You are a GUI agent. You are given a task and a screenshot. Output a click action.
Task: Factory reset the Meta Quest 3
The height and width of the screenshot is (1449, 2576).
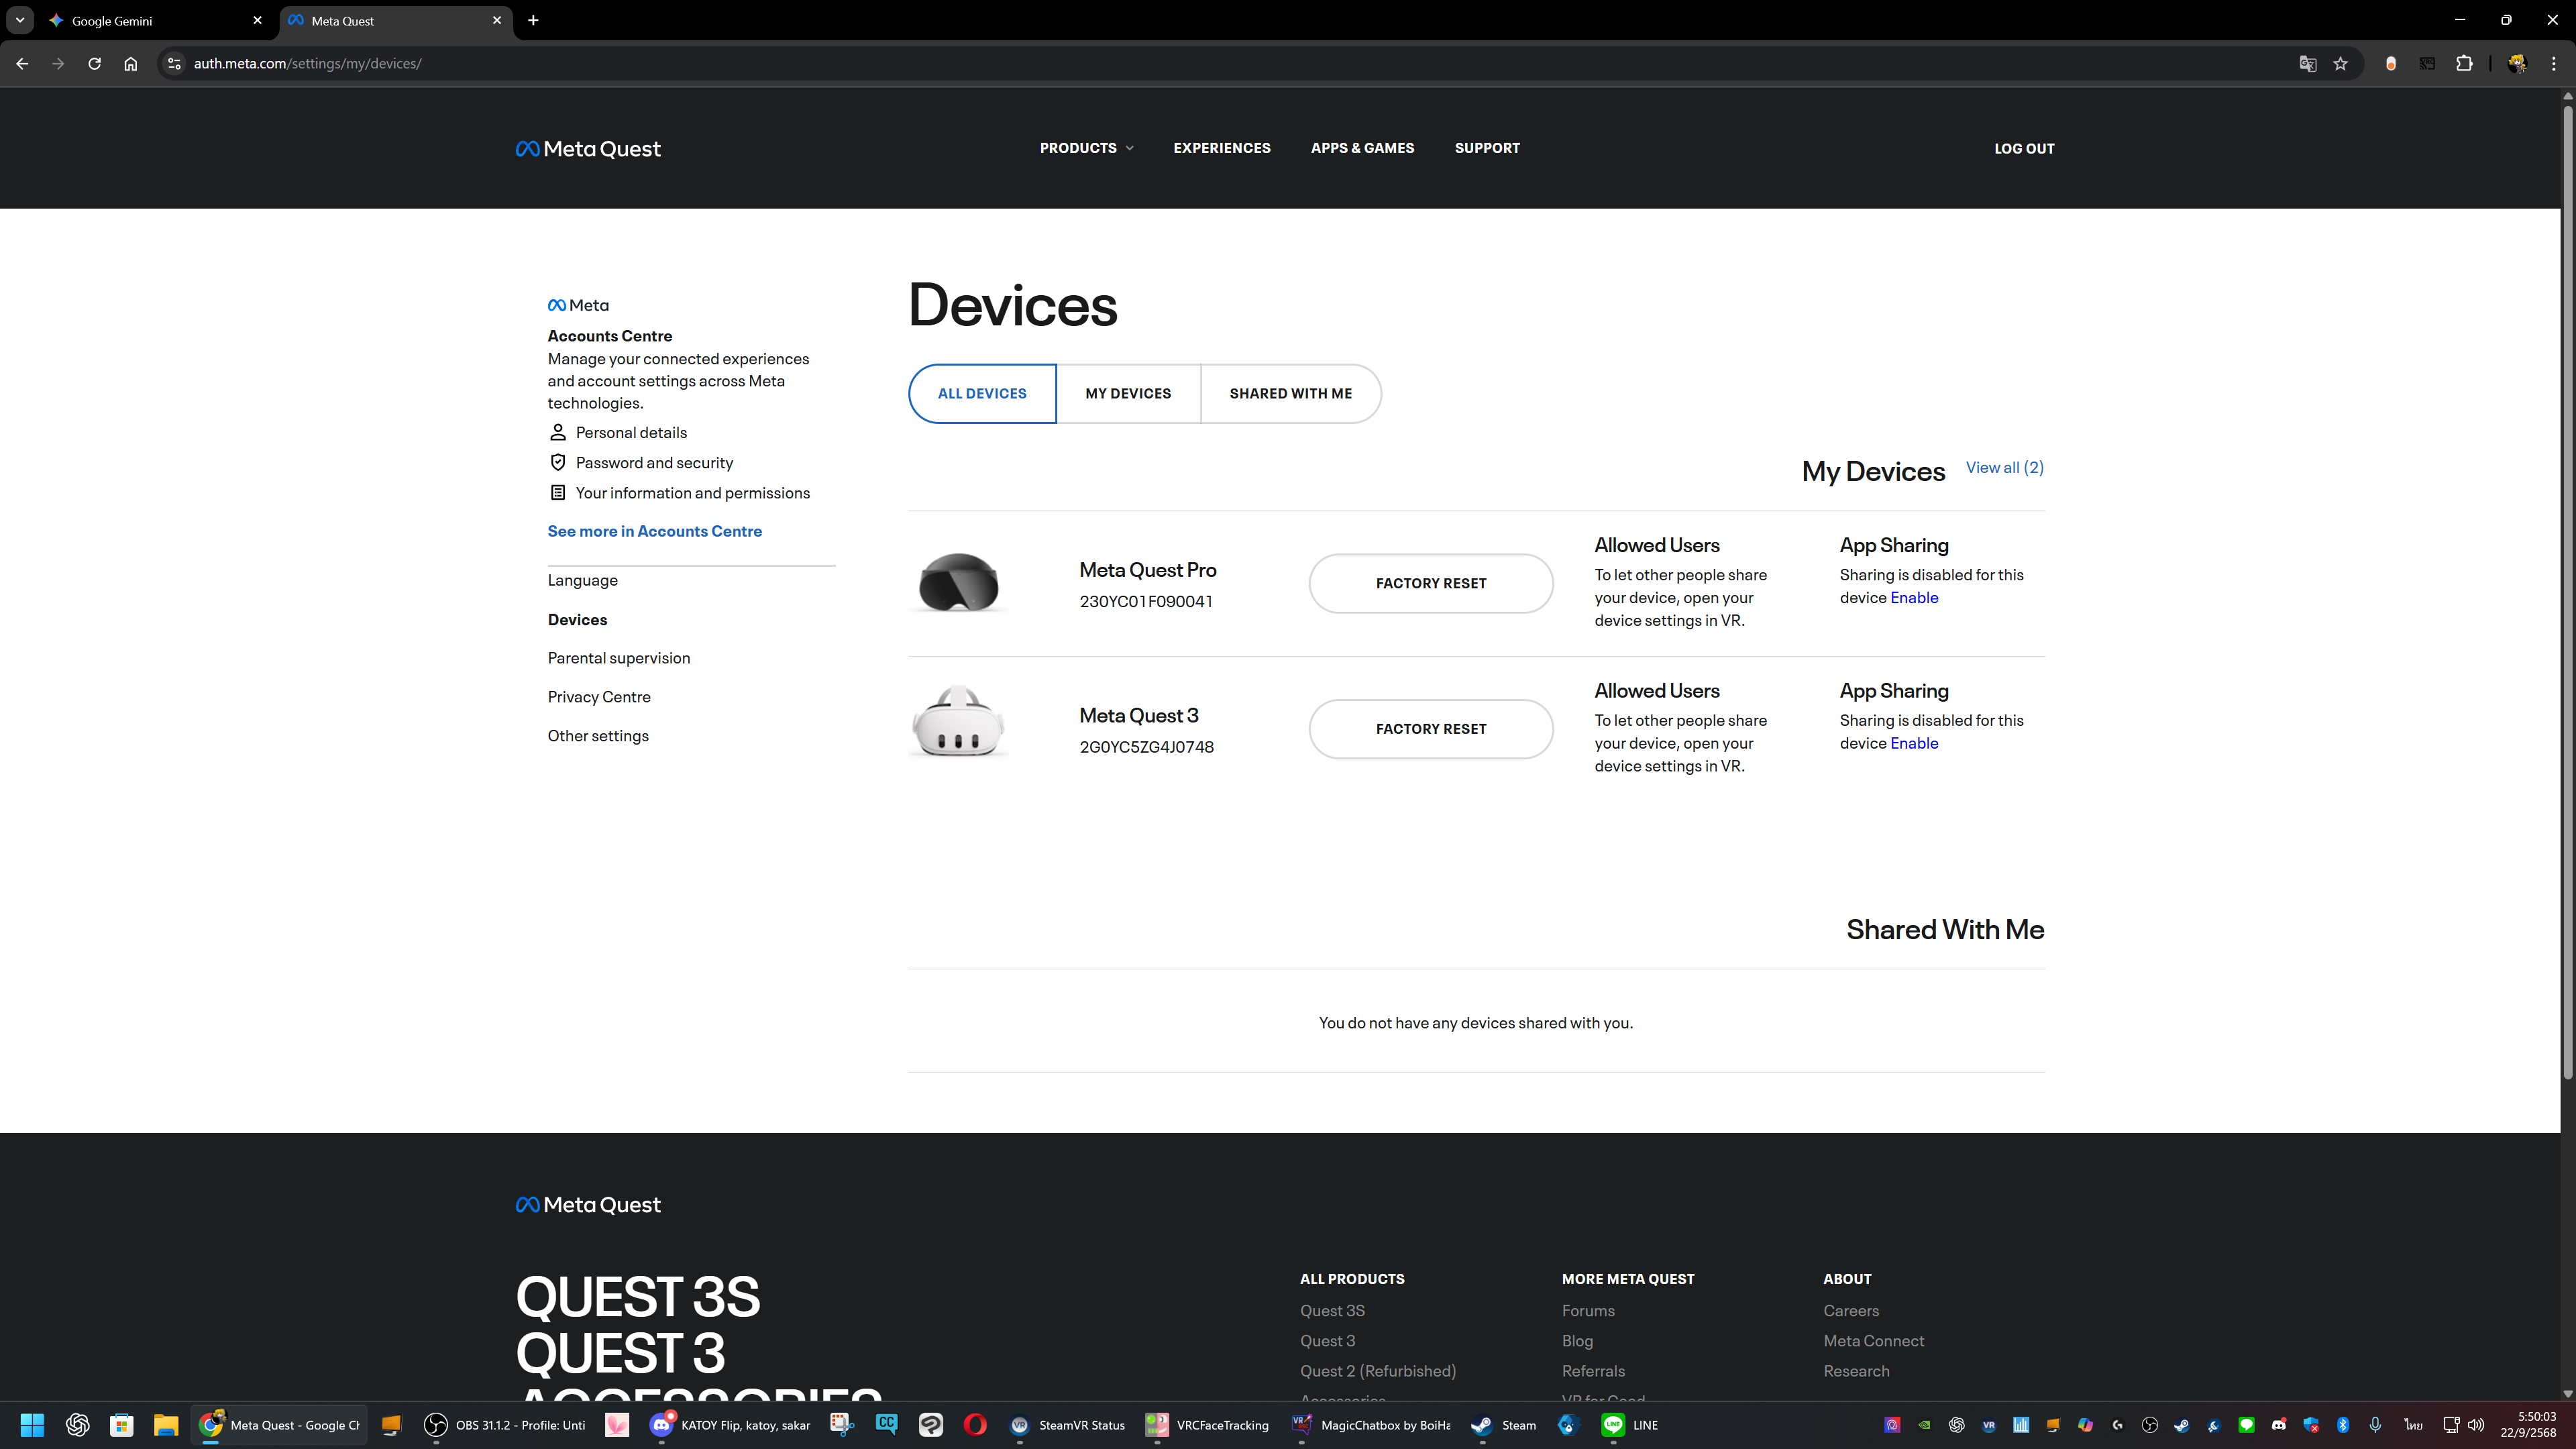click(1431, 729)
